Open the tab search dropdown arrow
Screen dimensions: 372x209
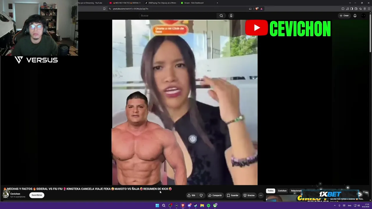click(x=350, y=3)
